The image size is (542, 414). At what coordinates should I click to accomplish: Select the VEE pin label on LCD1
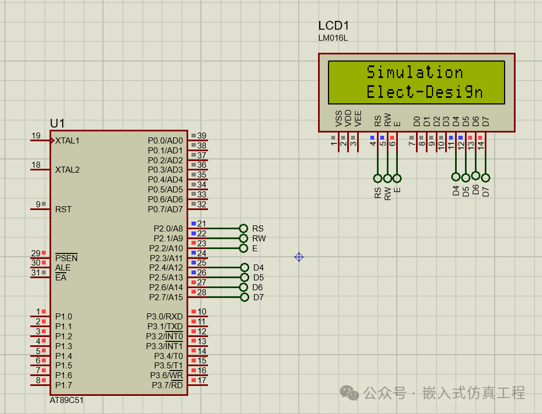coord(358,118)
